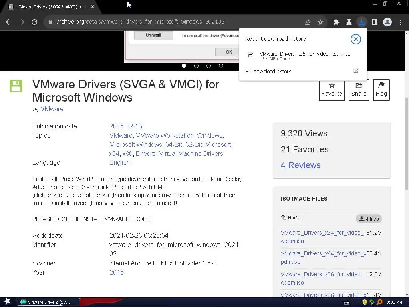
Task: Open the Chrome profile avatar
Action: 387,22
